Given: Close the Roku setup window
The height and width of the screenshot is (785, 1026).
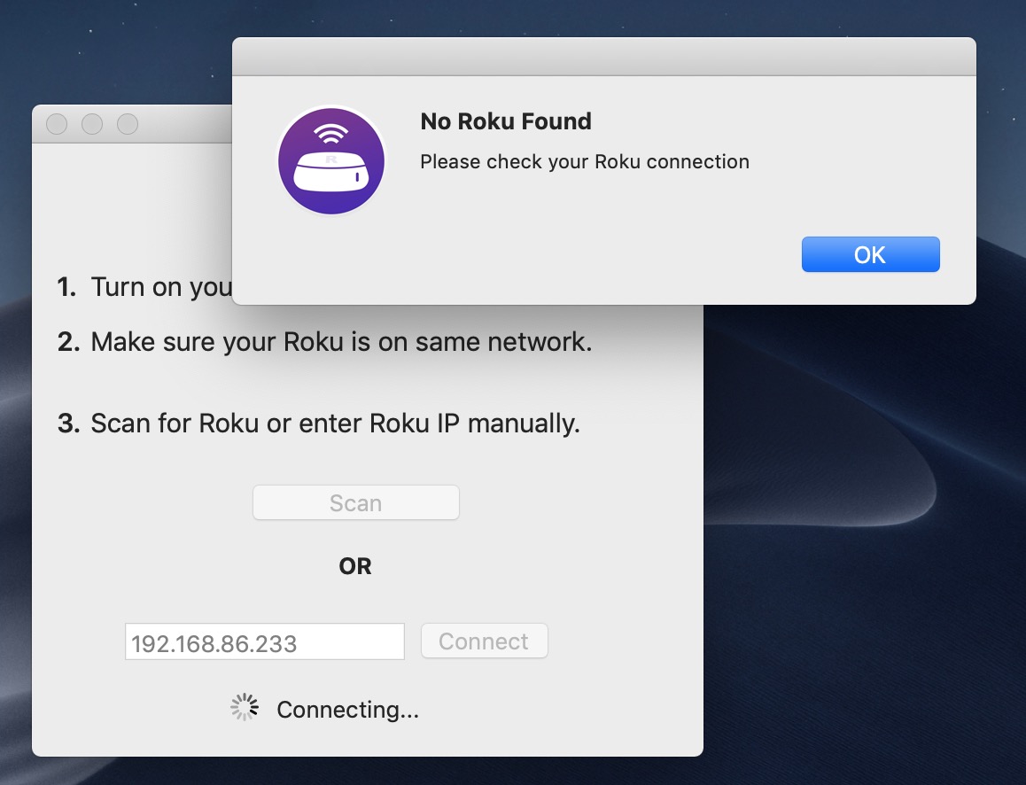Looking at the screenshot, I should click(57, 124).
